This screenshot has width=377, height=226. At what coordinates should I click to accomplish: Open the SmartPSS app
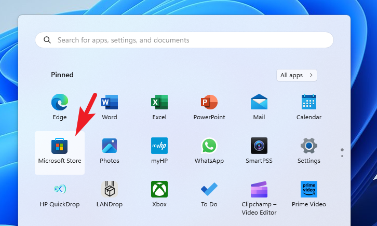259,151
